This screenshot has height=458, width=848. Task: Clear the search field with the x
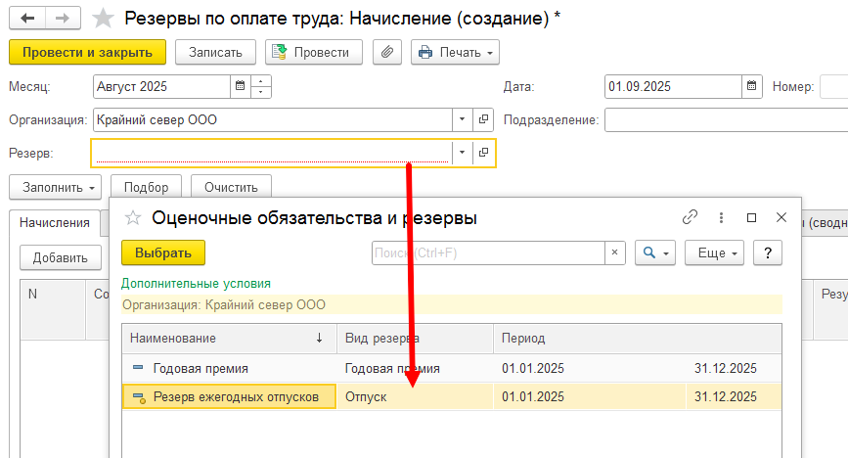(615, 252)
